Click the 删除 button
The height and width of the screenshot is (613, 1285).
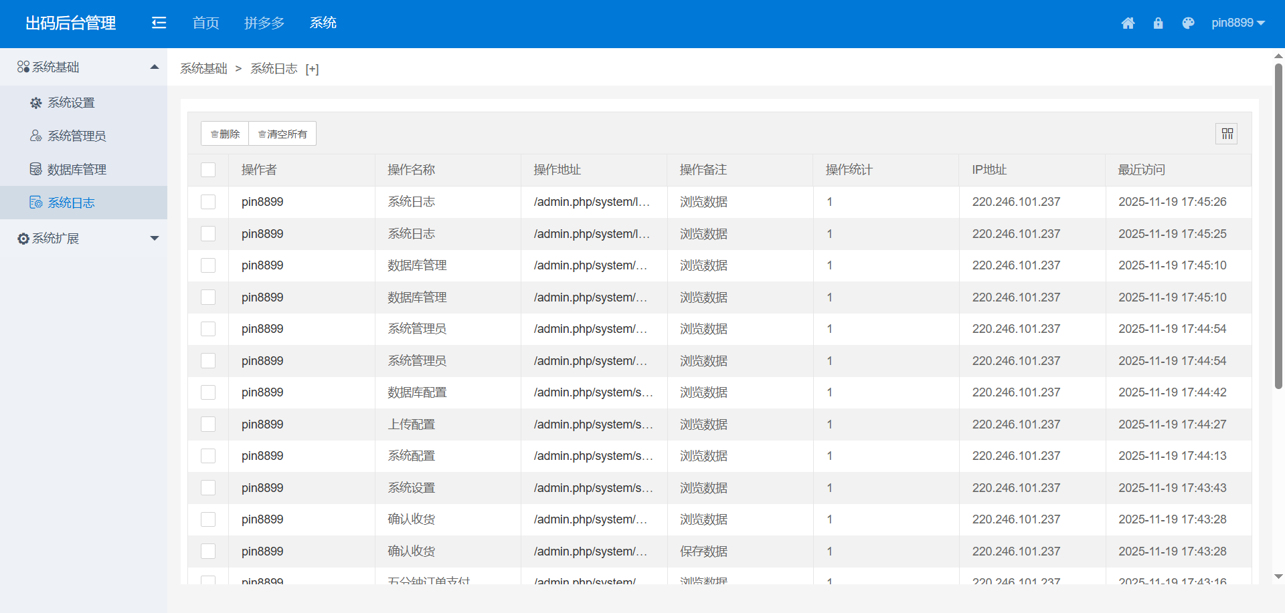tap(225, 134)
